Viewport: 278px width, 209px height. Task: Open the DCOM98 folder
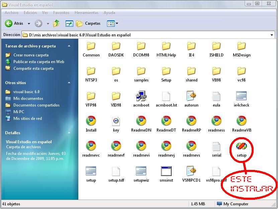pos(141,50)
